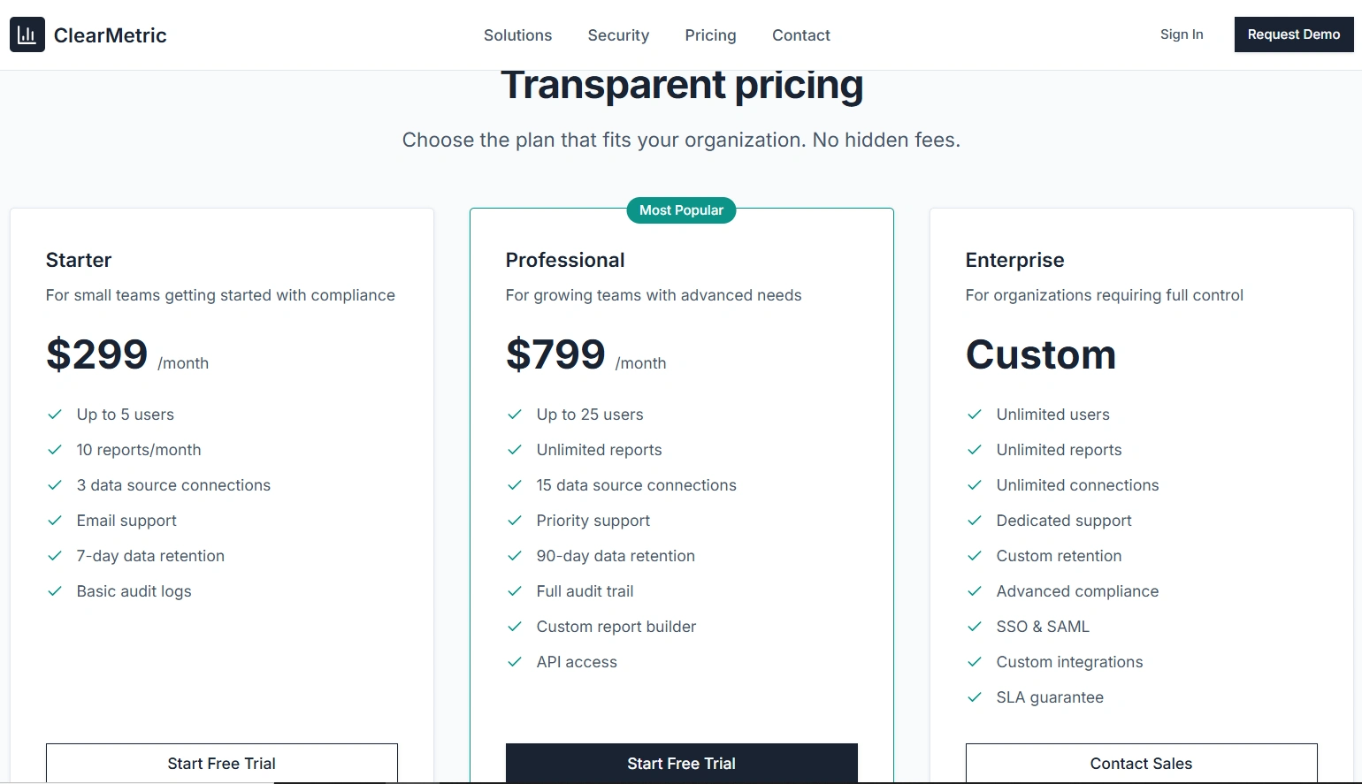Start Free Trial for the Professional plan

coord(682,763)
